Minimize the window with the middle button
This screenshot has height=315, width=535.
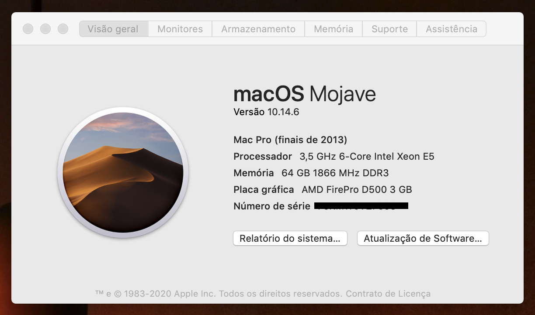coord(45,29)
